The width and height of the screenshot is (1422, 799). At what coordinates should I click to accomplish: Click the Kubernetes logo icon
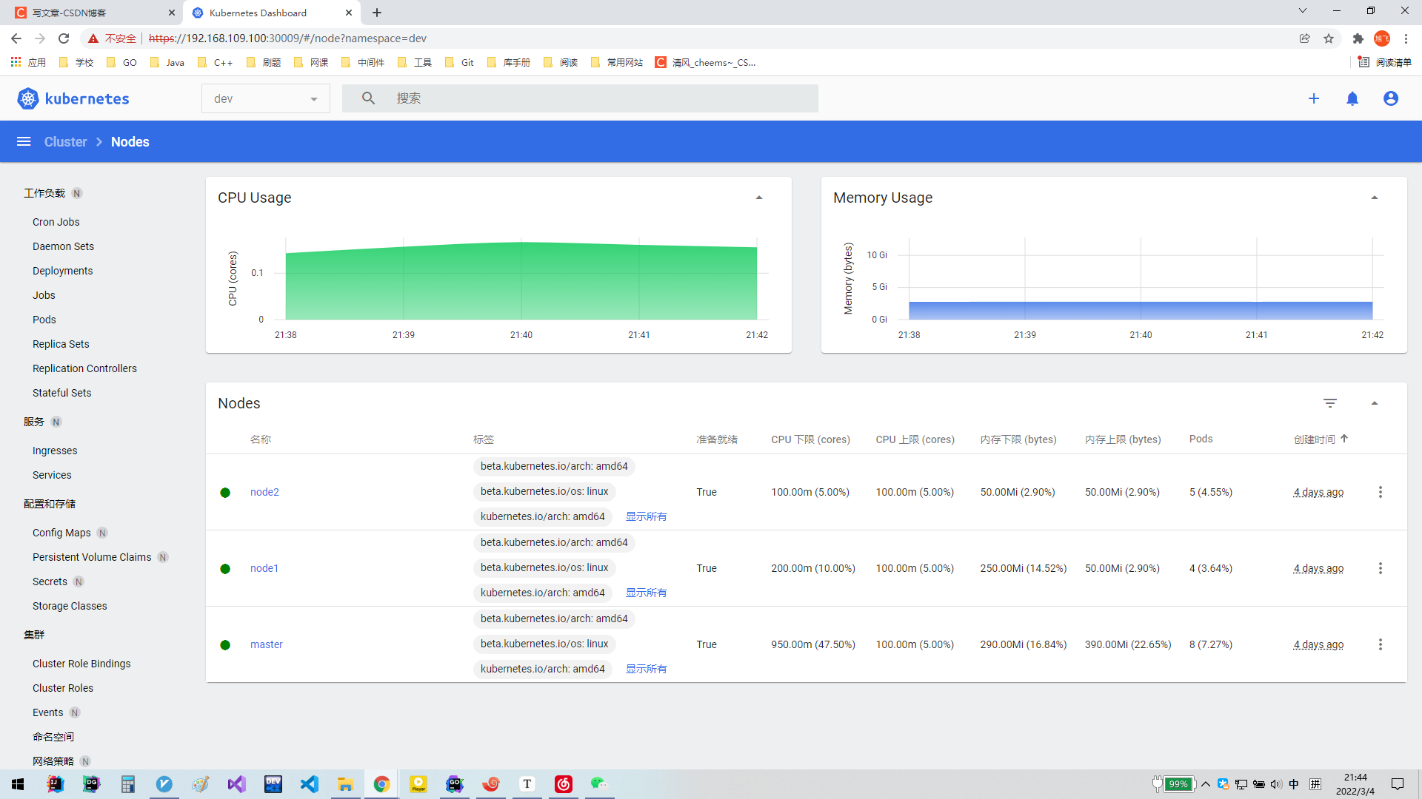[28, 98]
